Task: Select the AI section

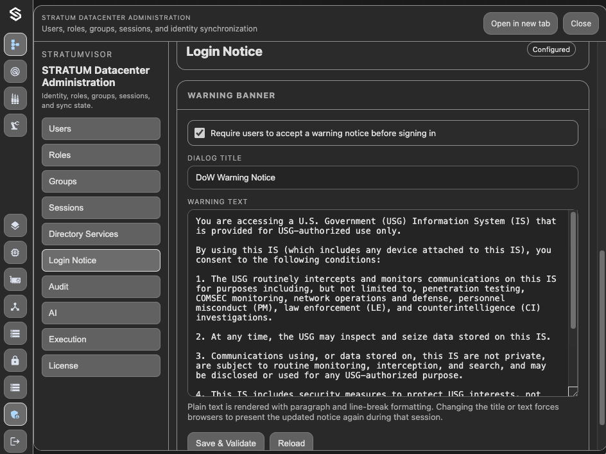Action: tap(101, 313)
